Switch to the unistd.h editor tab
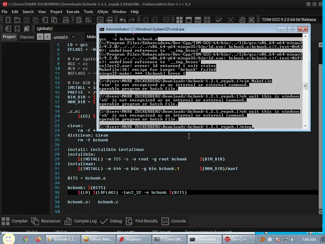Image resolution: width=325 pixels, height=244 pixels. pos(61,37)
